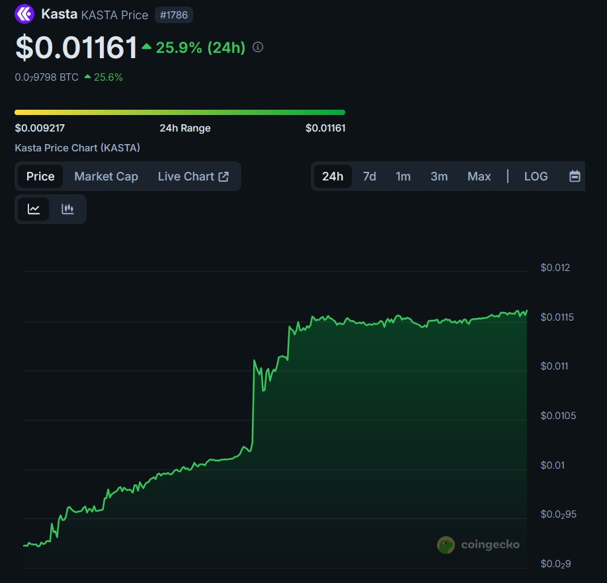Click the 24h Range progress bar
The width and height of the screenshot is (607, 583).
click(180, 112)
